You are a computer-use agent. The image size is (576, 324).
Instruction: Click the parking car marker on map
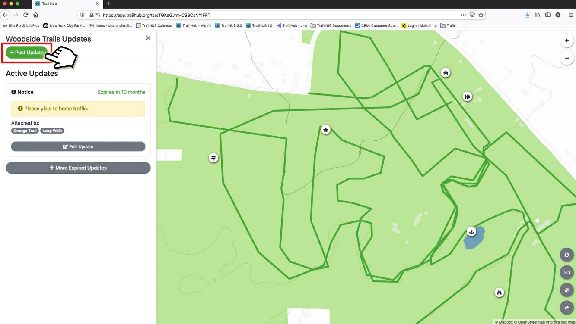click(446, 72)
